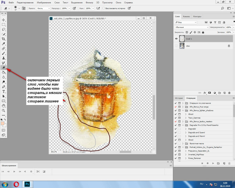Toggle checkmark for Degrader Pro 2.0 action set
Viewport: 235px width, 188px height.
coord(176,125)
